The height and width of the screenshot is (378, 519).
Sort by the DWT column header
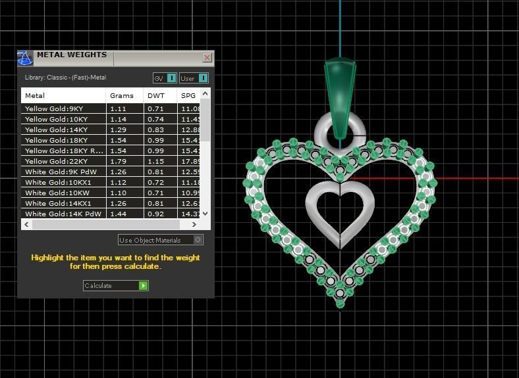161,95
